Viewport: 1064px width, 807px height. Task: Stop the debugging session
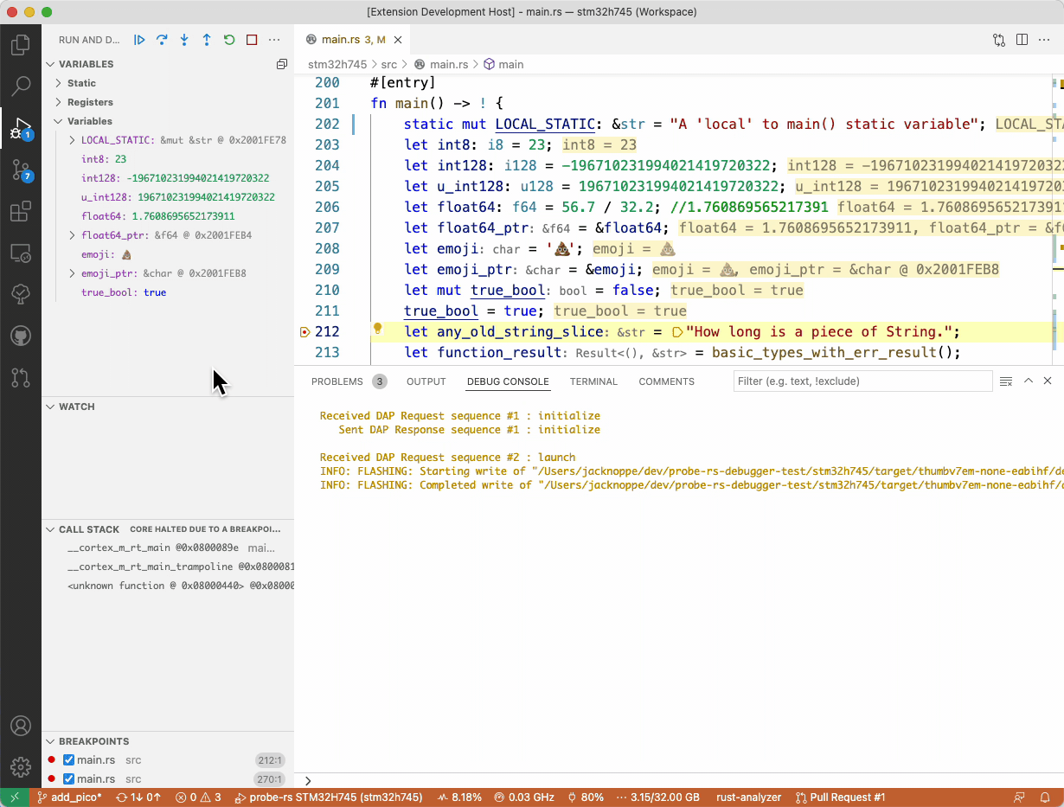252,40
